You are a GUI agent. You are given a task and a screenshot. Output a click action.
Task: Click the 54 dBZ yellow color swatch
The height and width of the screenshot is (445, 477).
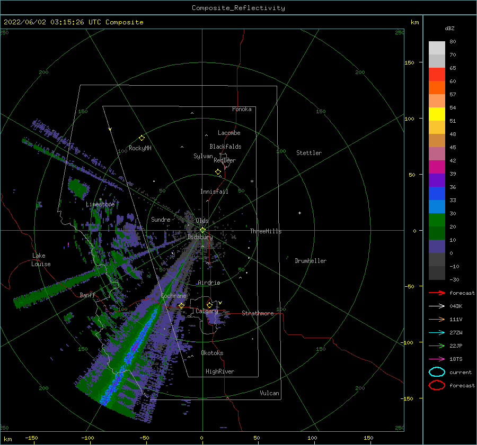(x=437, y=114)
